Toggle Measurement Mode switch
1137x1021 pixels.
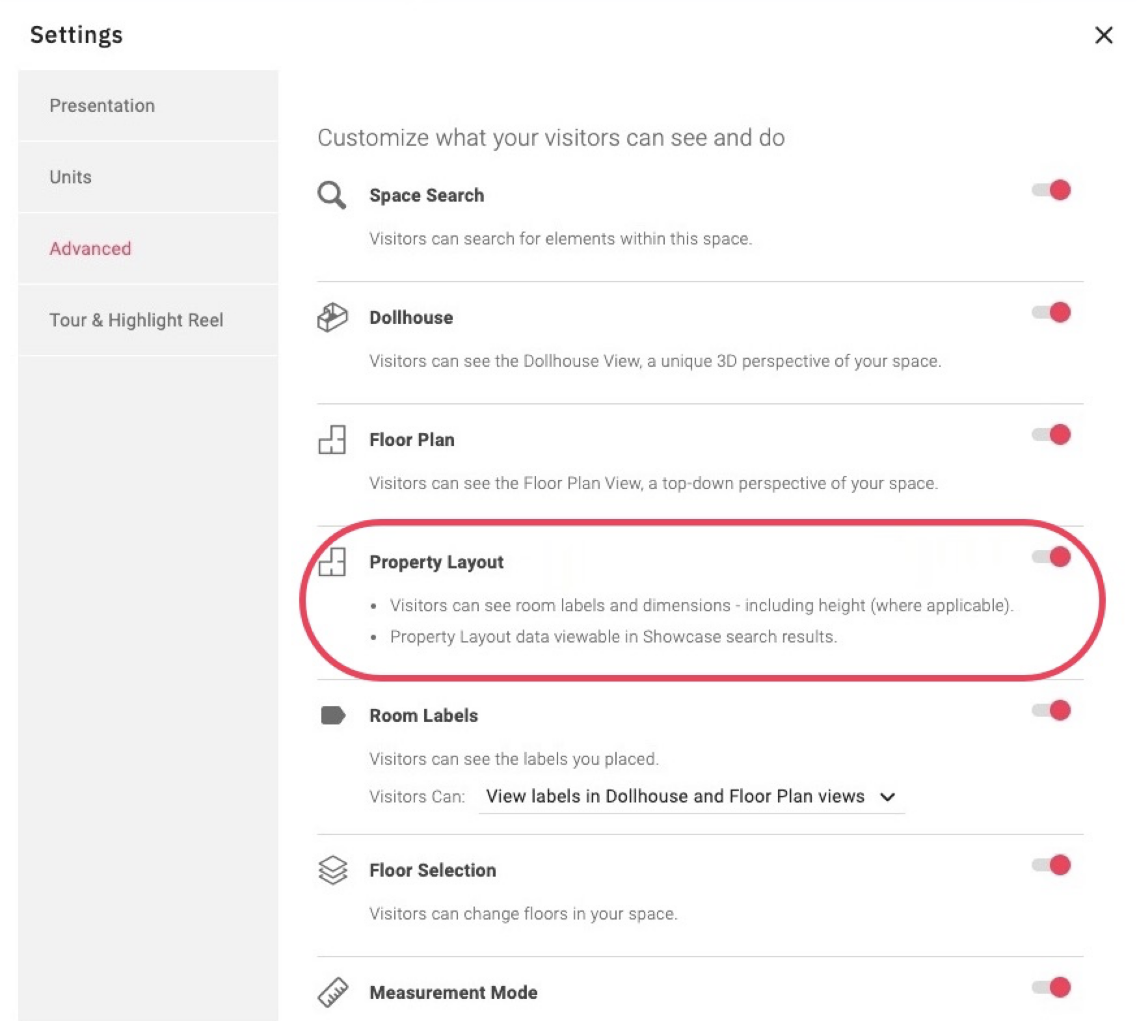tap(1052, 987)
